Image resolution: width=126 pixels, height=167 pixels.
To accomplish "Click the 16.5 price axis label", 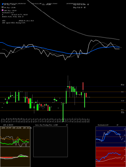I will tap(122, 110).
